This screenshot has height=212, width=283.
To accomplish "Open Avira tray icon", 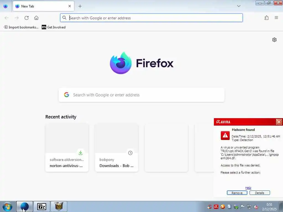I will click(216, 207).
